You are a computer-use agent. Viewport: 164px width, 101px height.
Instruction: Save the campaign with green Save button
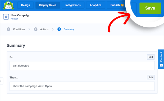click(x=150, y=8)
